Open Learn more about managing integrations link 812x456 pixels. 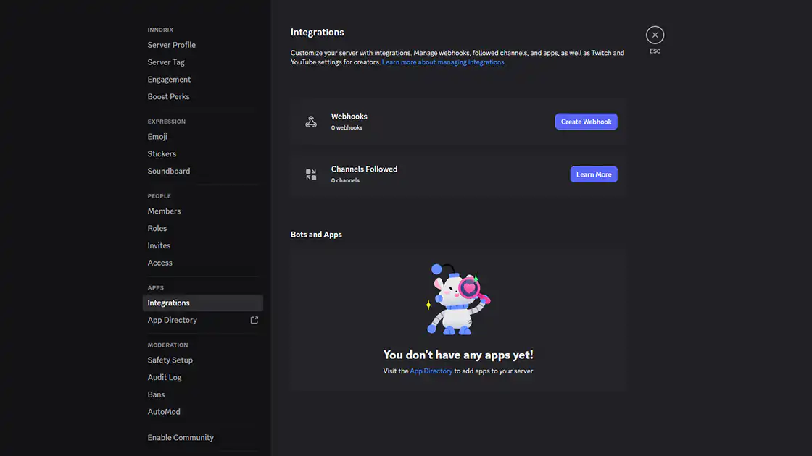(x=443, y=62)
